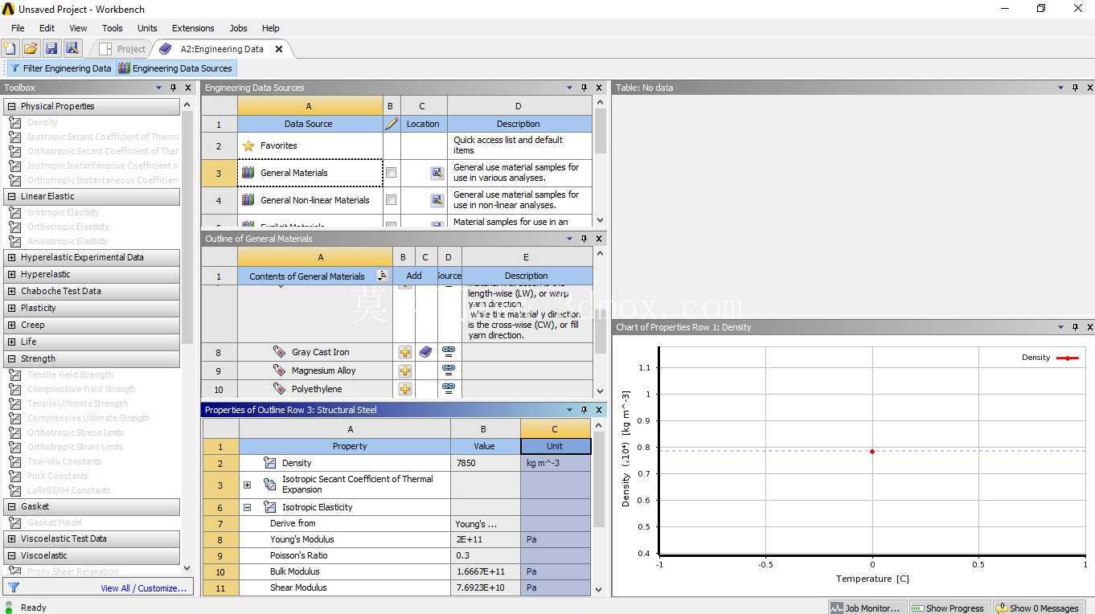Expand the Chaboche Test Data group
Viewport: 1095px width, 614px height.
coord(11,291)
